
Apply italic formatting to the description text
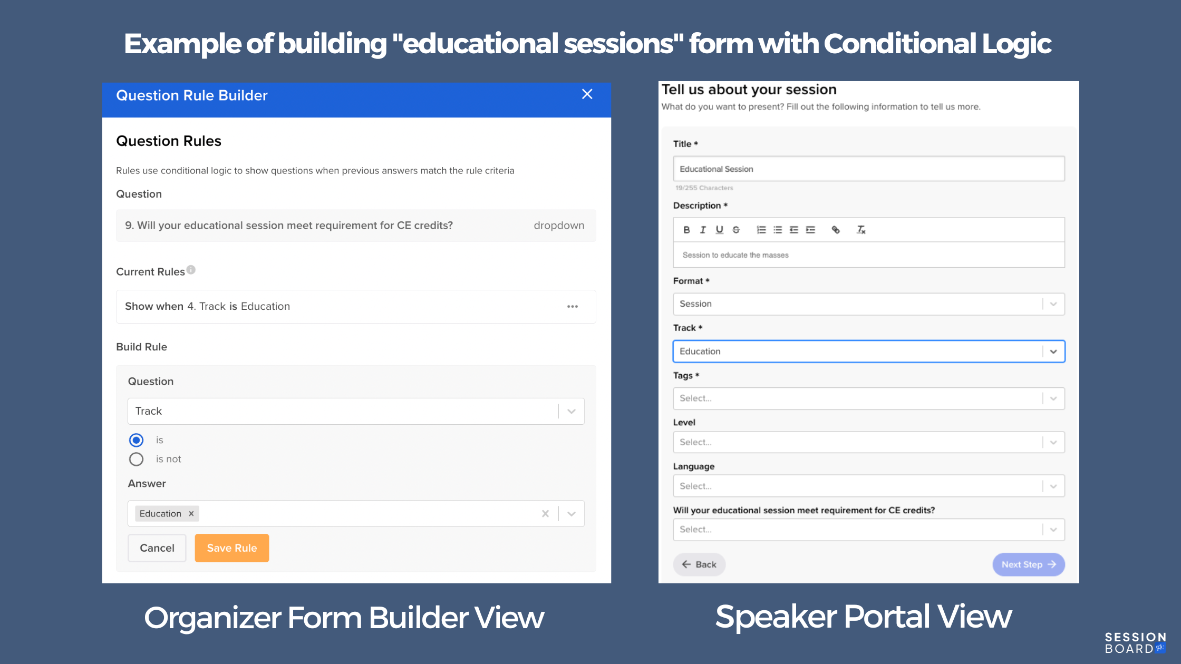[703, 229]
